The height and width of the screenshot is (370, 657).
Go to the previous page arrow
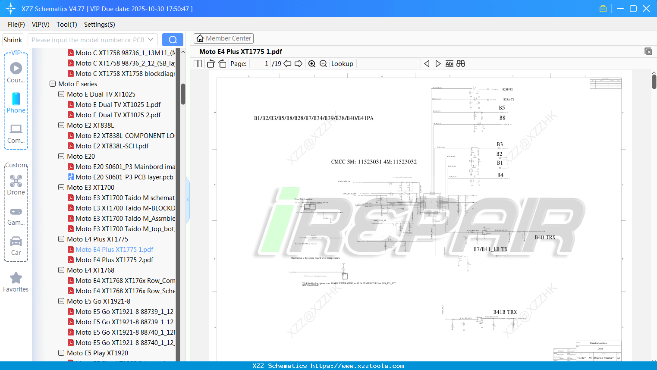pos(288,64)
